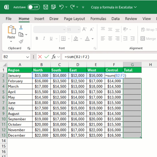
Task: Cancel formula entry with the red X
Action: coord(40,57)
